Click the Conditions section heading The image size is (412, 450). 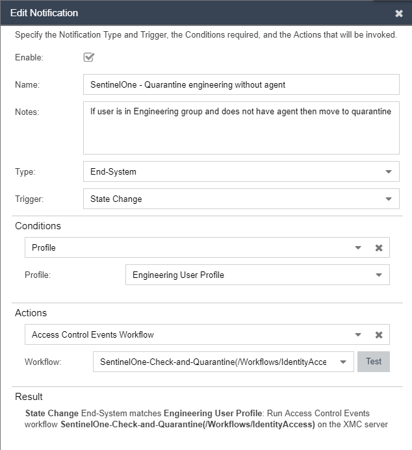38,226
